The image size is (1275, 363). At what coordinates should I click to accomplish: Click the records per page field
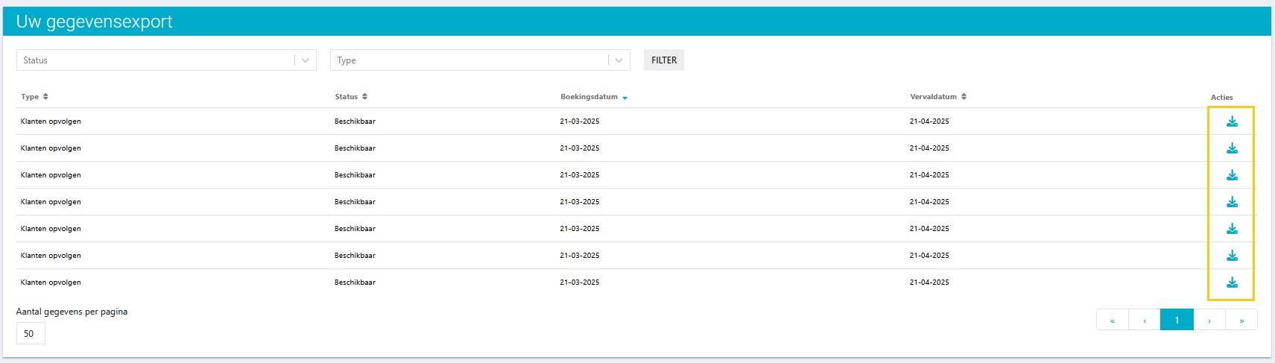tap(31, 333)
